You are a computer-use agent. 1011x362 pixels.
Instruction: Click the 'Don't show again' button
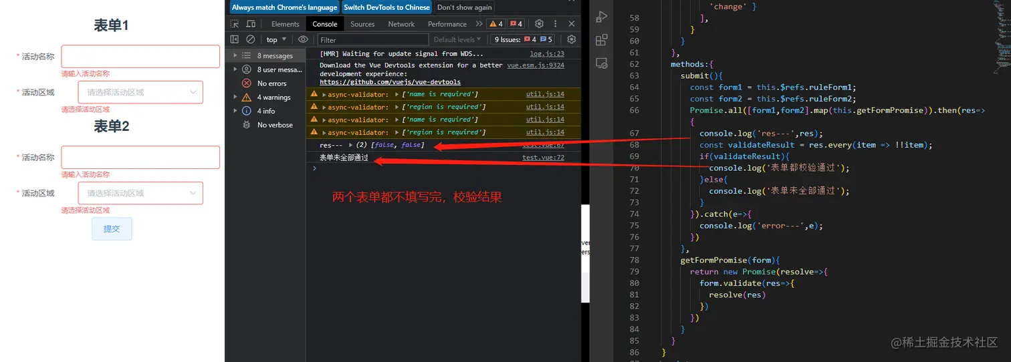point(465,7)
